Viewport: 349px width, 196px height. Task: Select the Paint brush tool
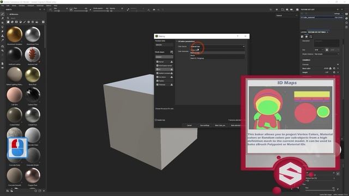(x=2, y=14)
